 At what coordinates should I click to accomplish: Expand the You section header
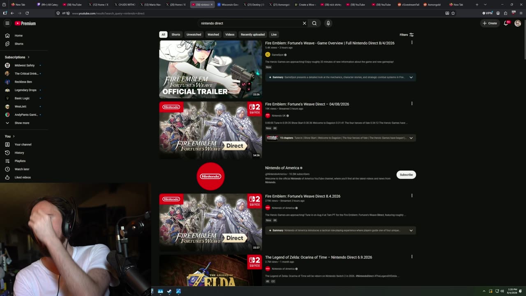9,136
